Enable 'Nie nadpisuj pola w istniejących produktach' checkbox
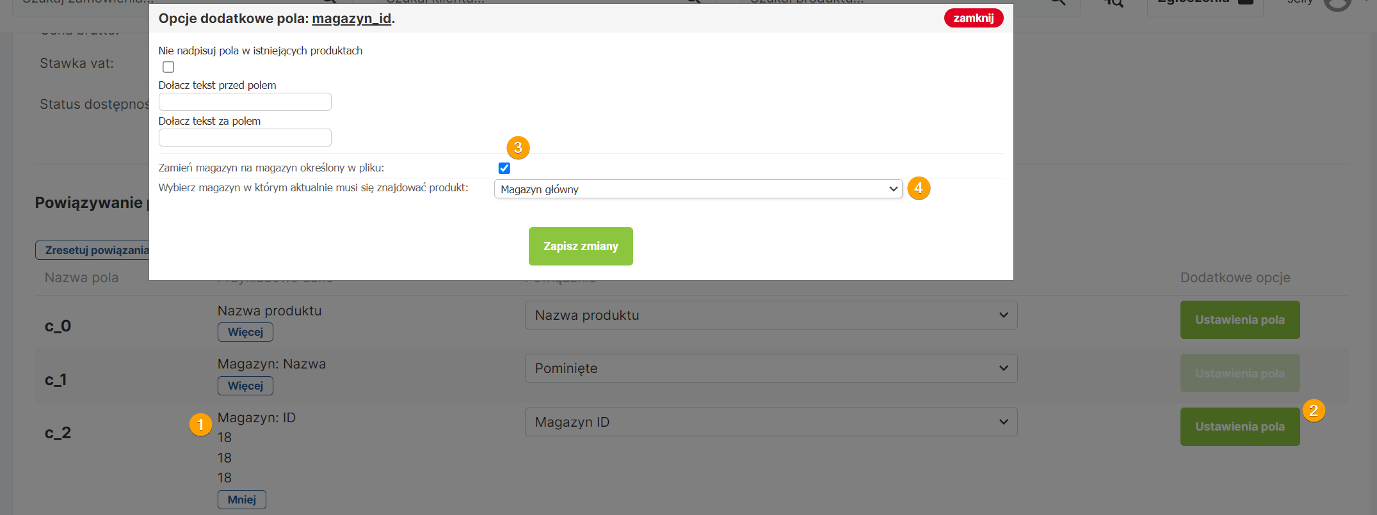 168,67
